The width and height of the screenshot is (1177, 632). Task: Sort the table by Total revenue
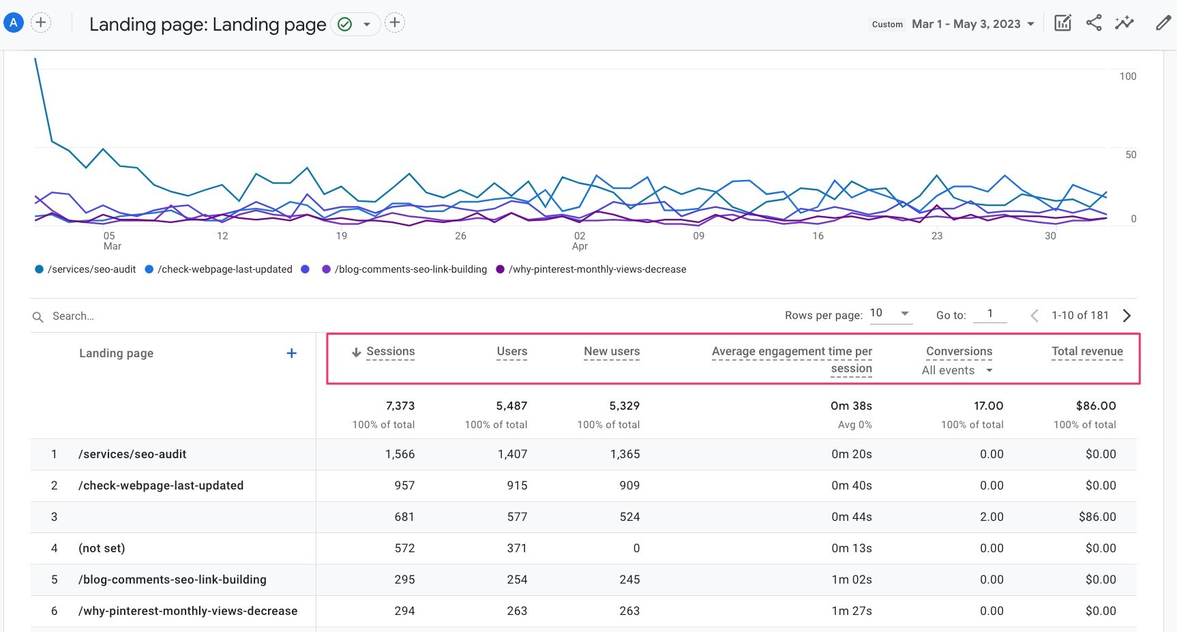coord(1087,351)
